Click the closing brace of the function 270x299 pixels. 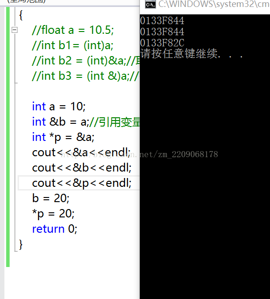(x=21, y=244)
